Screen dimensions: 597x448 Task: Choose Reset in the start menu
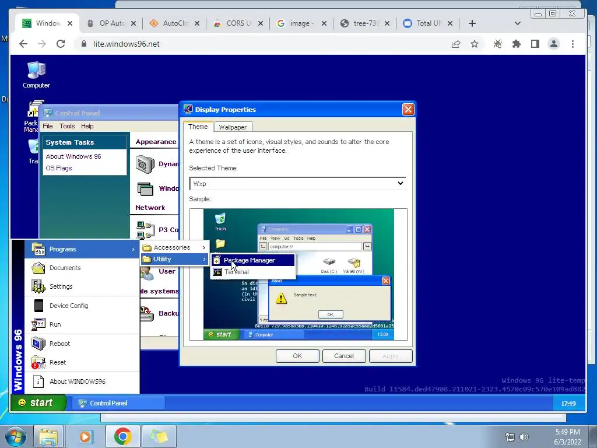pos(82,362)
